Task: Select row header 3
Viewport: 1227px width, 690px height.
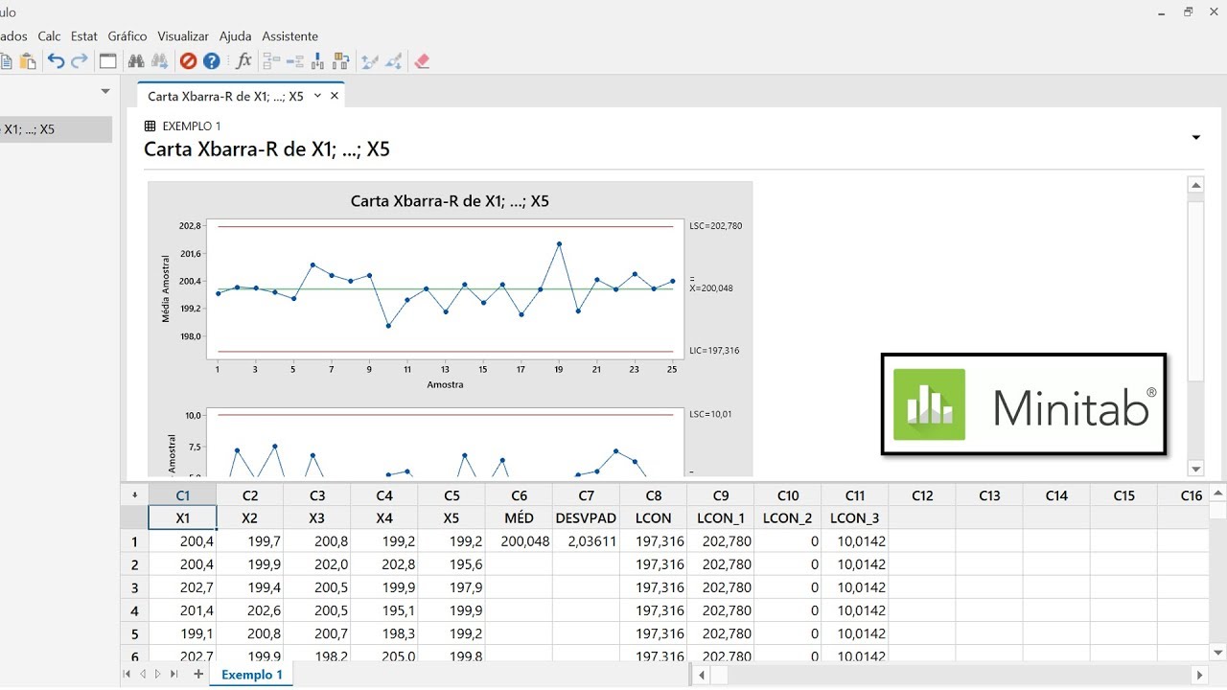Action: [135, 587]
